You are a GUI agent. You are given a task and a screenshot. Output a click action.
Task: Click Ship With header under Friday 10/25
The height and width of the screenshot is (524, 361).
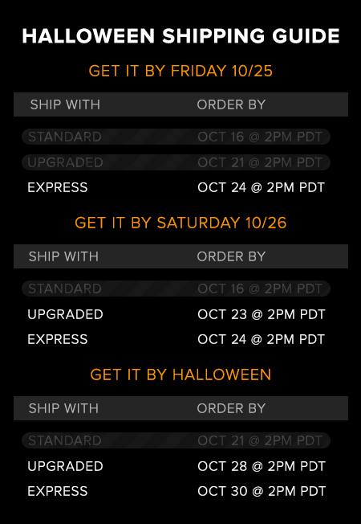(65, 104)
